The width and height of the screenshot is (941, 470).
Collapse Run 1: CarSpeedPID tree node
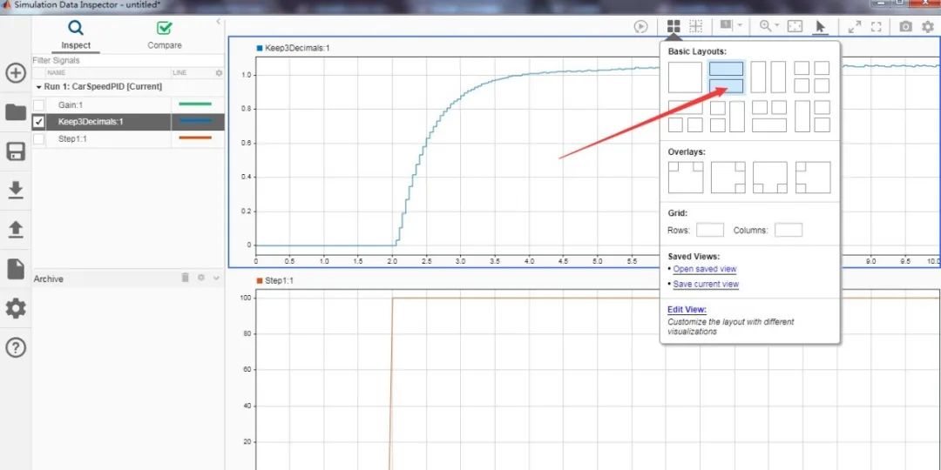(39, 87)
